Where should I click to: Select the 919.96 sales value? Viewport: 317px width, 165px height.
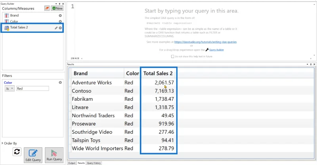(166, 124)
